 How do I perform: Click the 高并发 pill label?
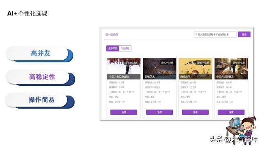41,53
